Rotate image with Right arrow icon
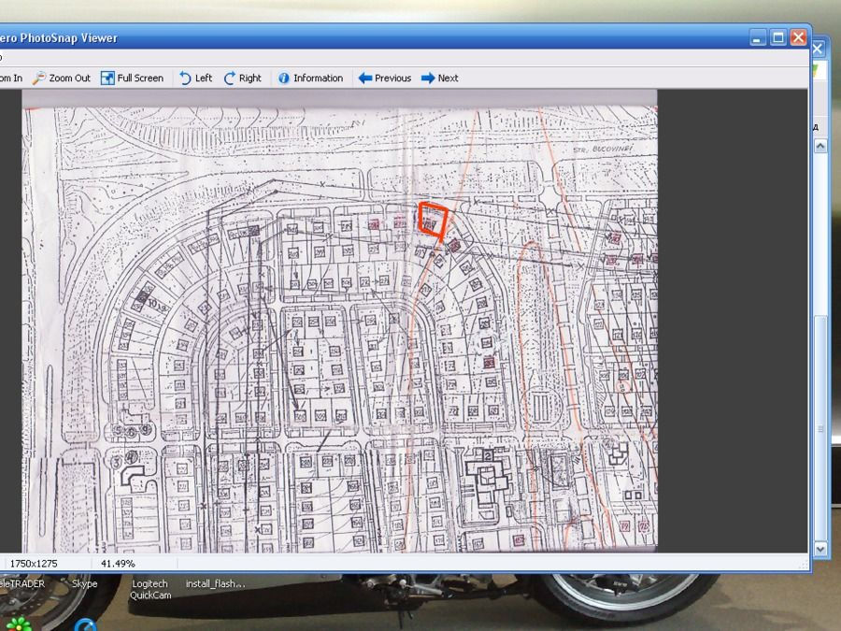Image resolution: width=841 pixels, height=631 pixels. click(x=230, y=79)
